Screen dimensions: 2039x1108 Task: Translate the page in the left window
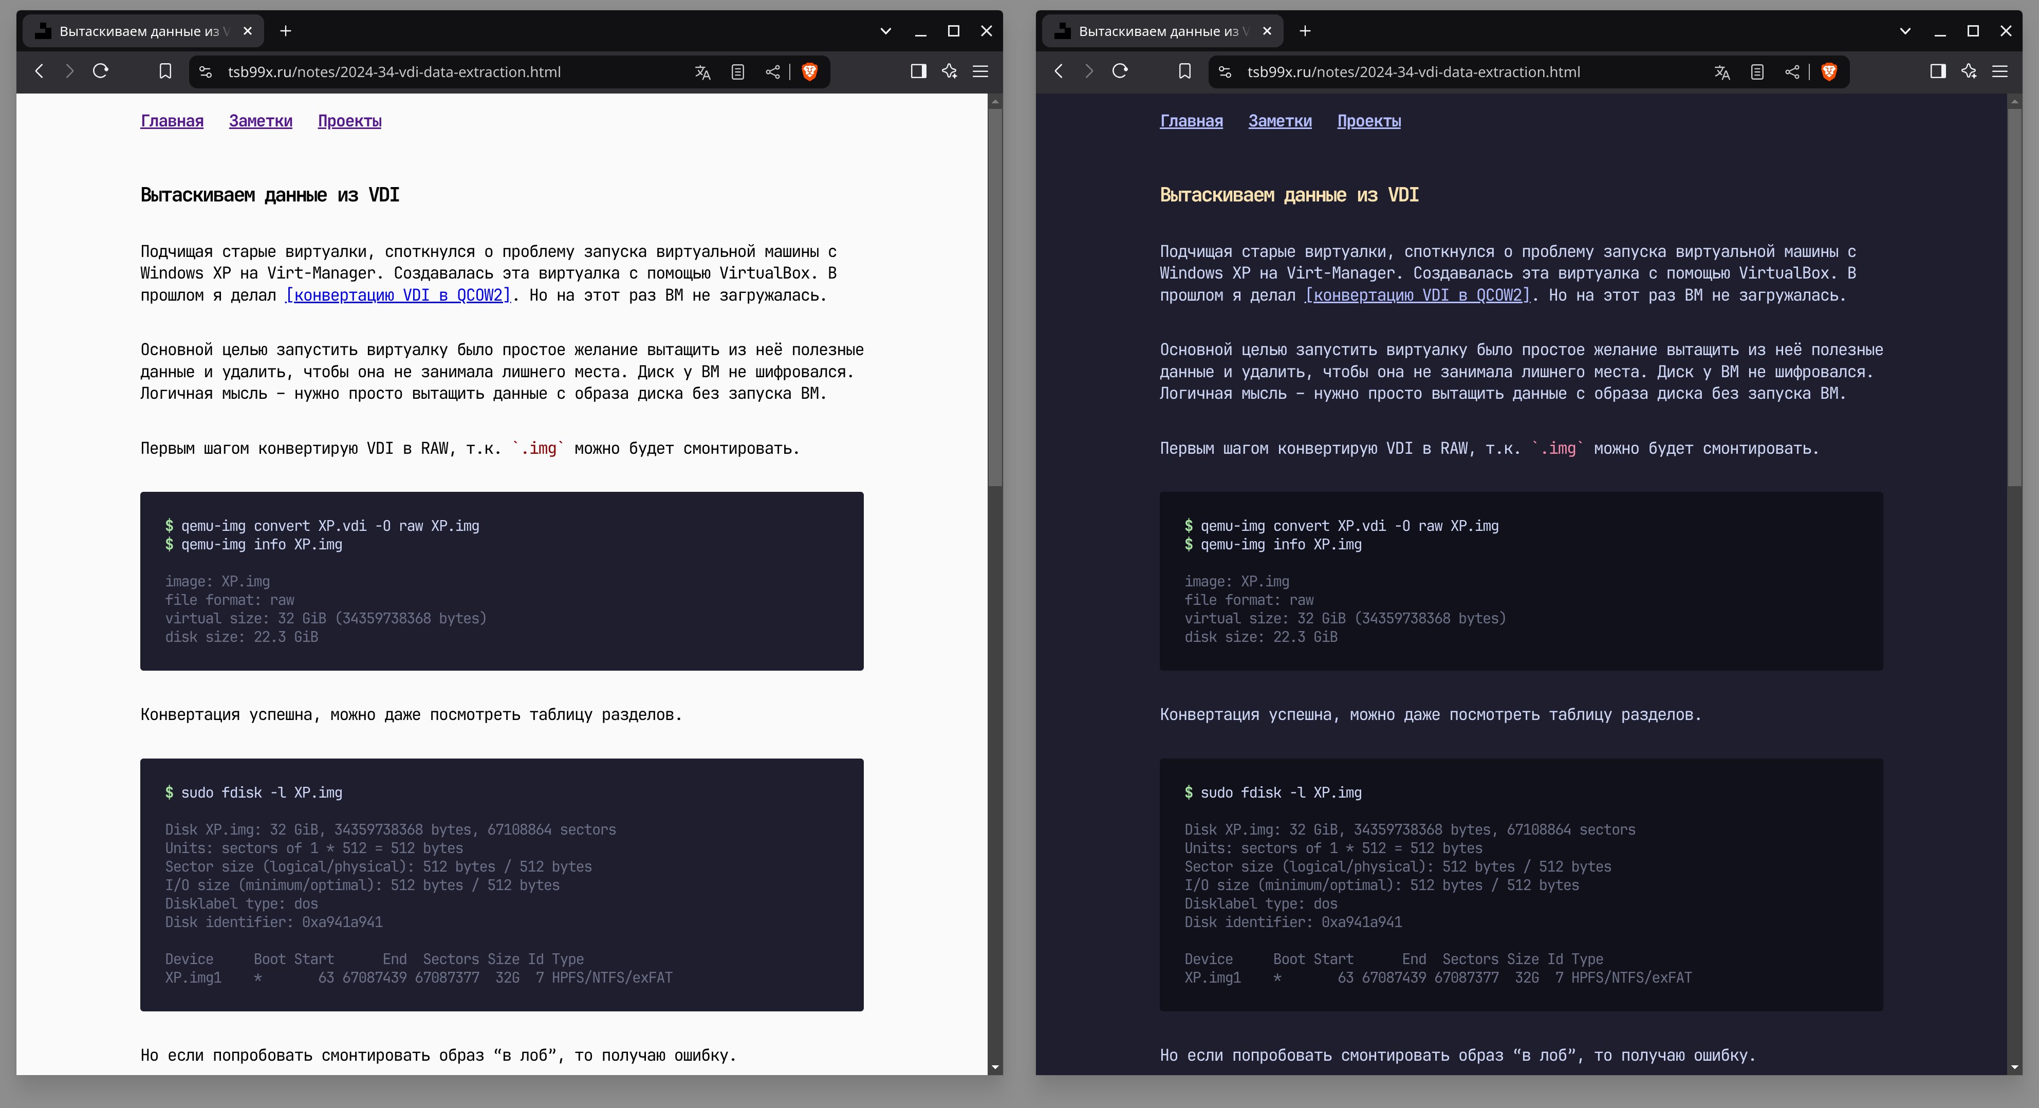point(703,72)
